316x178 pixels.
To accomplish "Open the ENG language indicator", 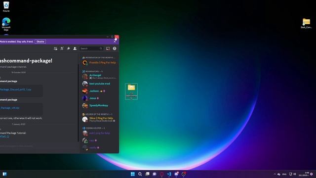I will click(284, 174).
